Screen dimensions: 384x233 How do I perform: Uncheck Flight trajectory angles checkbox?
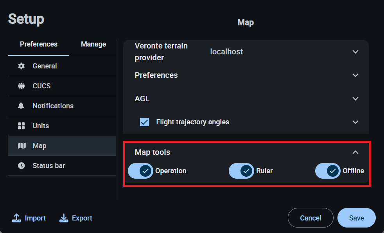pos(144,122)
